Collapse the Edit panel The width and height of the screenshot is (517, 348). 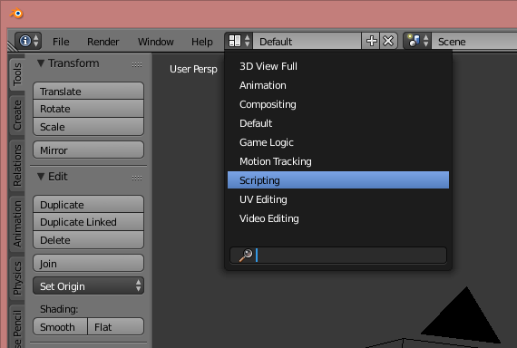pos(41,177)
